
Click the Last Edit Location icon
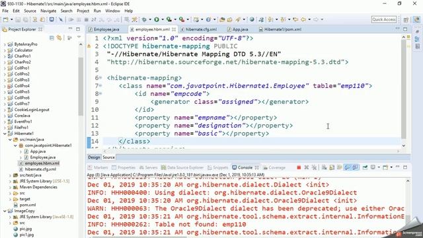[295, 19]
